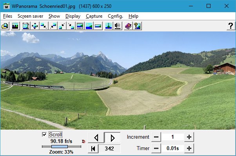Click the position field showing 342
Viewport: 236px width, 156px height.
(x=109, y=149)
